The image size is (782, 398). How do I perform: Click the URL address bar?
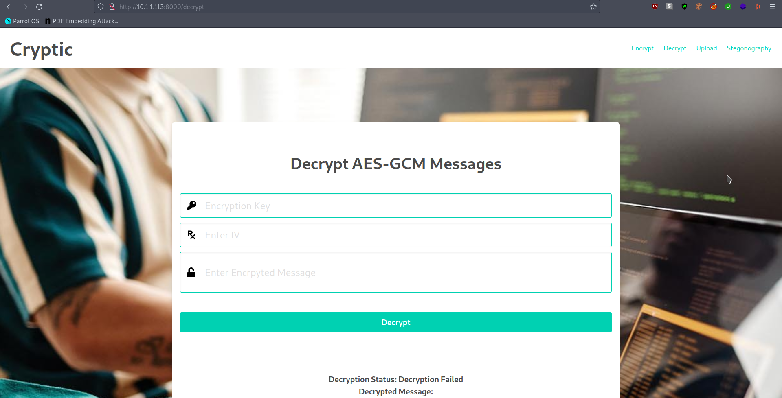(346, 7)
